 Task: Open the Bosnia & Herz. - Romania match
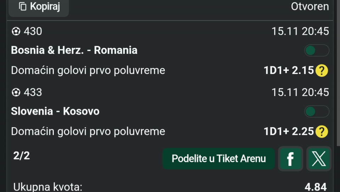point(74,50)
